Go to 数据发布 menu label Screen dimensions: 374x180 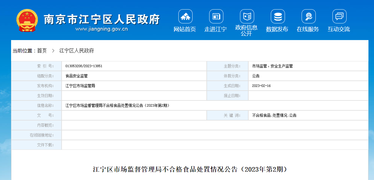pos(277,29)
